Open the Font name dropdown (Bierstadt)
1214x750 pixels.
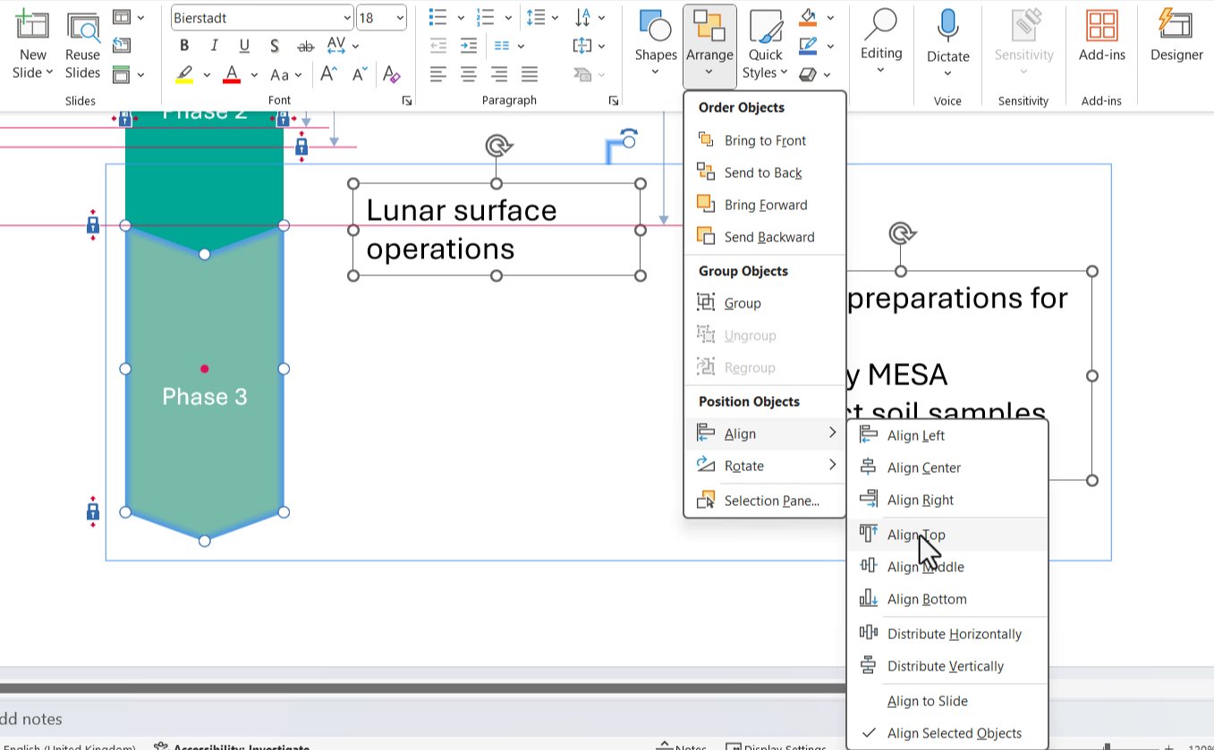pyautogui.click(x=347, y=18)
